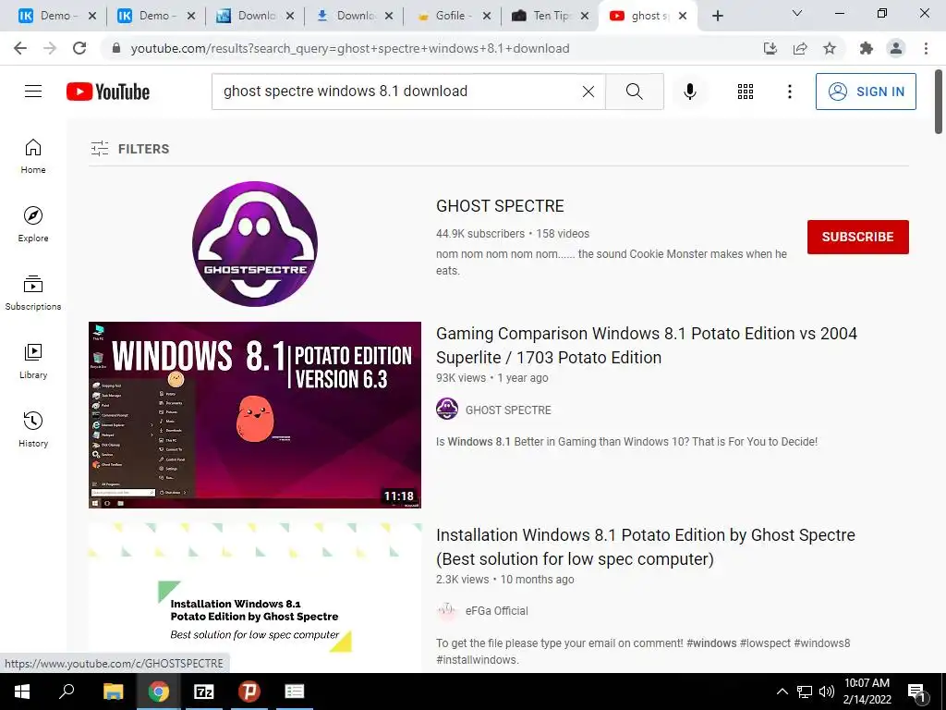
Task: Bookmark this page with the star
Action: pyautogui.click(x=830, y=48)
